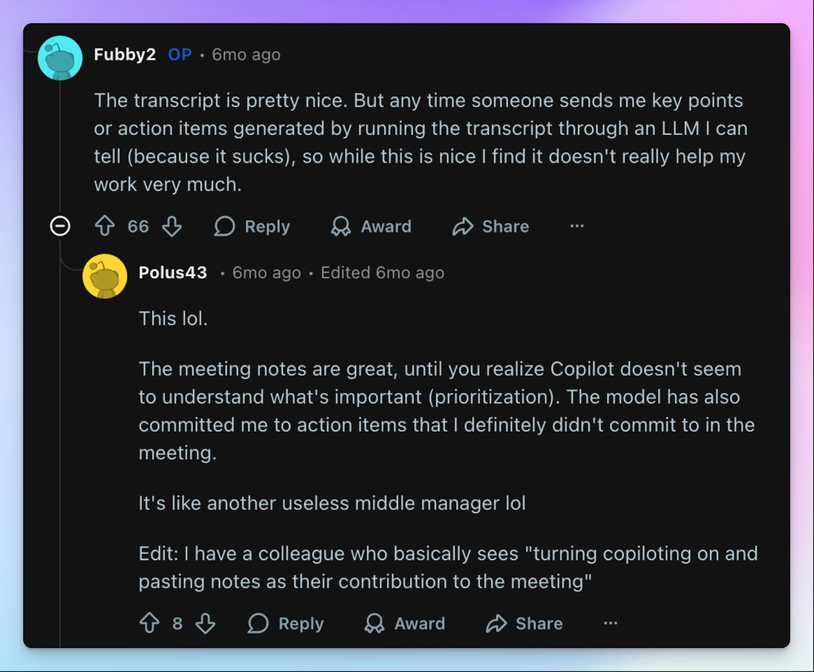This screenshot has height=672, width=814.
Task: Upvote Polus43's reply
Action: [150, 623]
